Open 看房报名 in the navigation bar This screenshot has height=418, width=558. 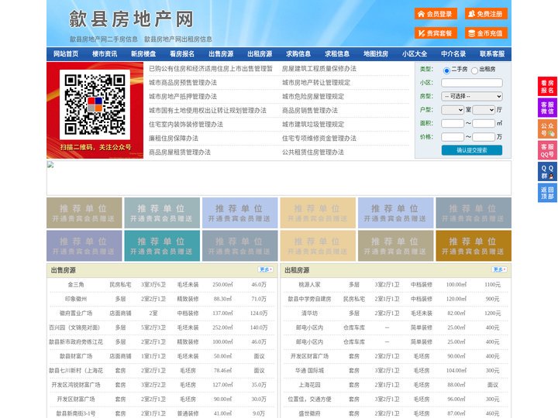point(182,54)
